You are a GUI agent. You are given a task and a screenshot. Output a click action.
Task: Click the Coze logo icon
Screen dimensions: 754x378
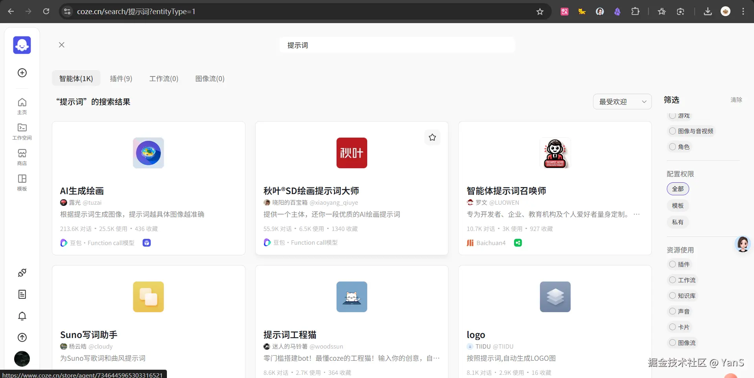click(22, 45)
